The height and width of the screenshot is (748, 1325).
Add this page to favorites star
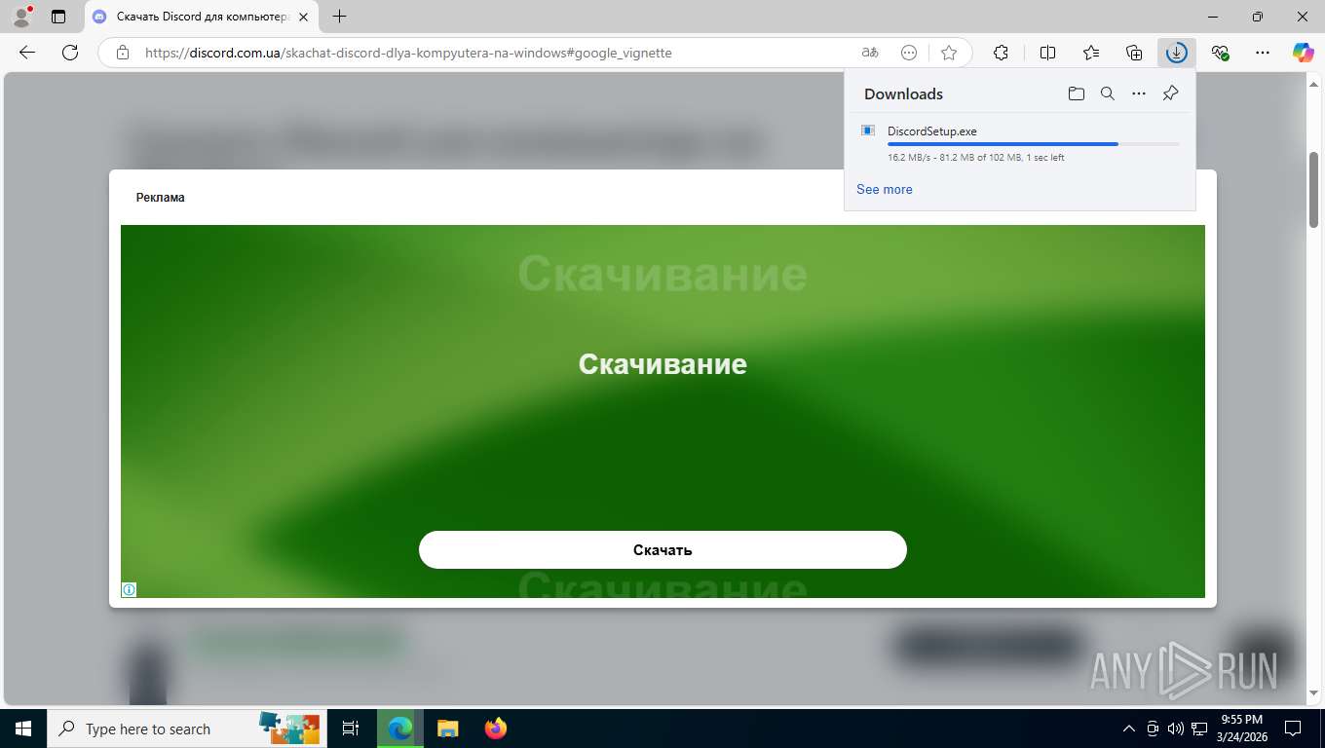click(949, 53)
